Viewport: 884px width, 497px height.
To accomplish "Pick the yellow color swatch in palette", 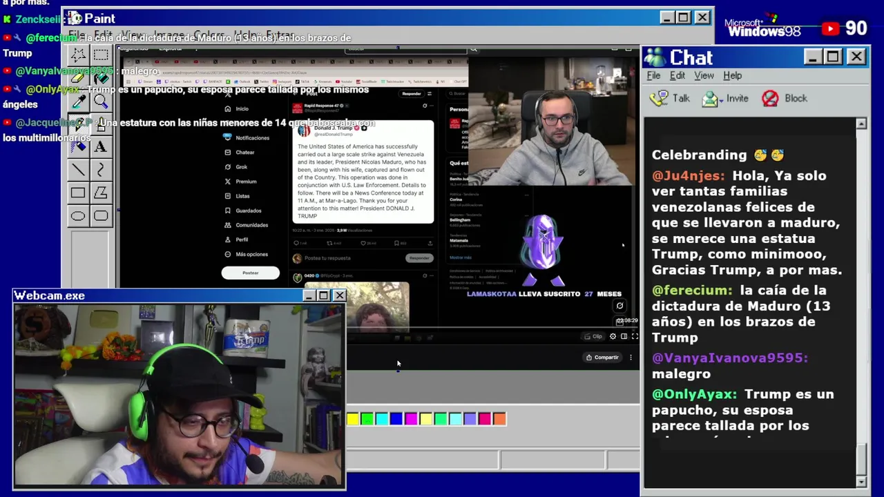I will tap(353, 418).
